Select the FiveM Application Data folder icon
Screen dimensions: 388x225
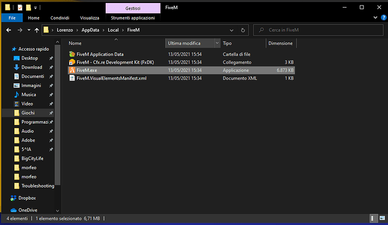pyautogui.click(x=72, y=54)
